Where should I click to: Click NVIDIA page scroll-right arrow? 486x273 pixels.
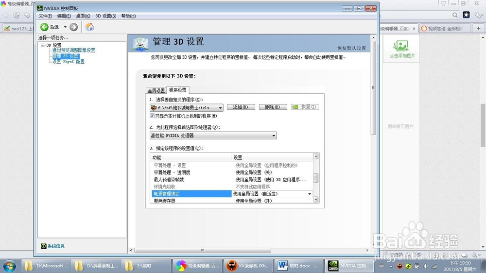367,250
